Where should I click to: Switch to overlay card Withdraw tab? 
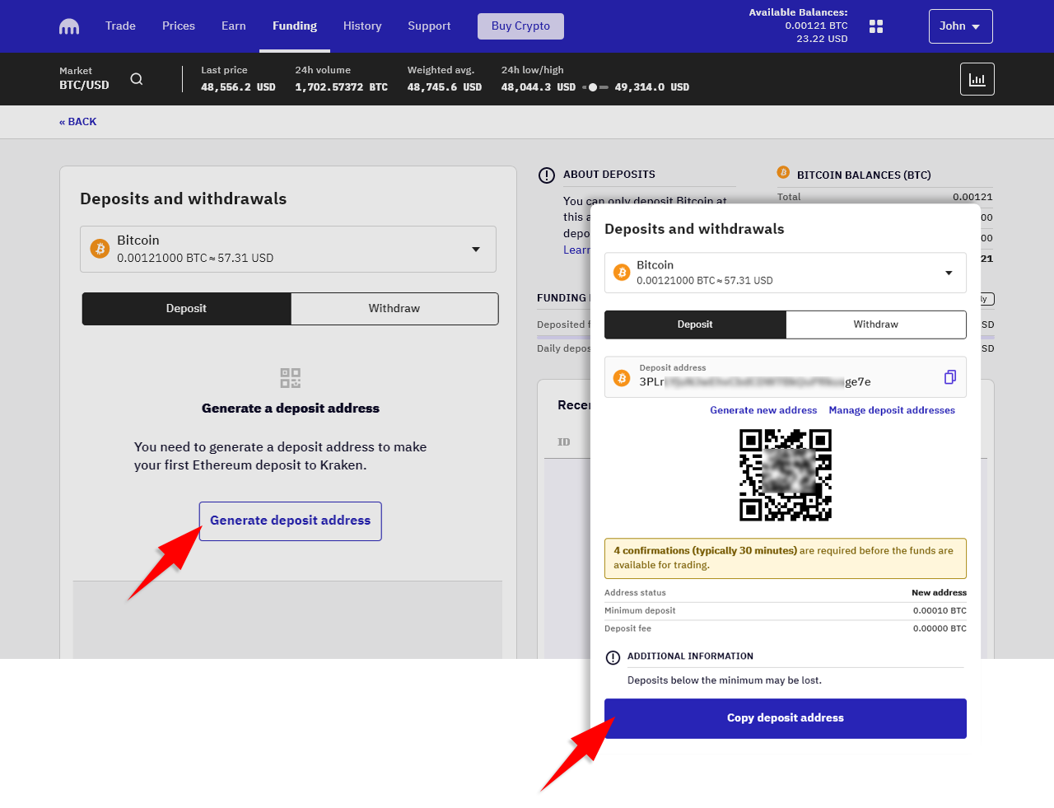click(x=876, y=325)
